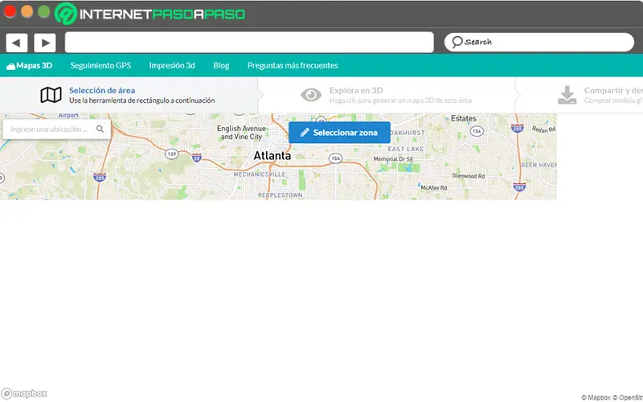Screen dimensions: 643x402
Task: Click the GLEN HAVEN map label
Action: point(539,165)
